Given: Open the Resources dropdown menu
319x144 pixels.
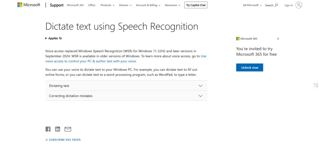Looking at the screenshot, I should click(173, 5).
